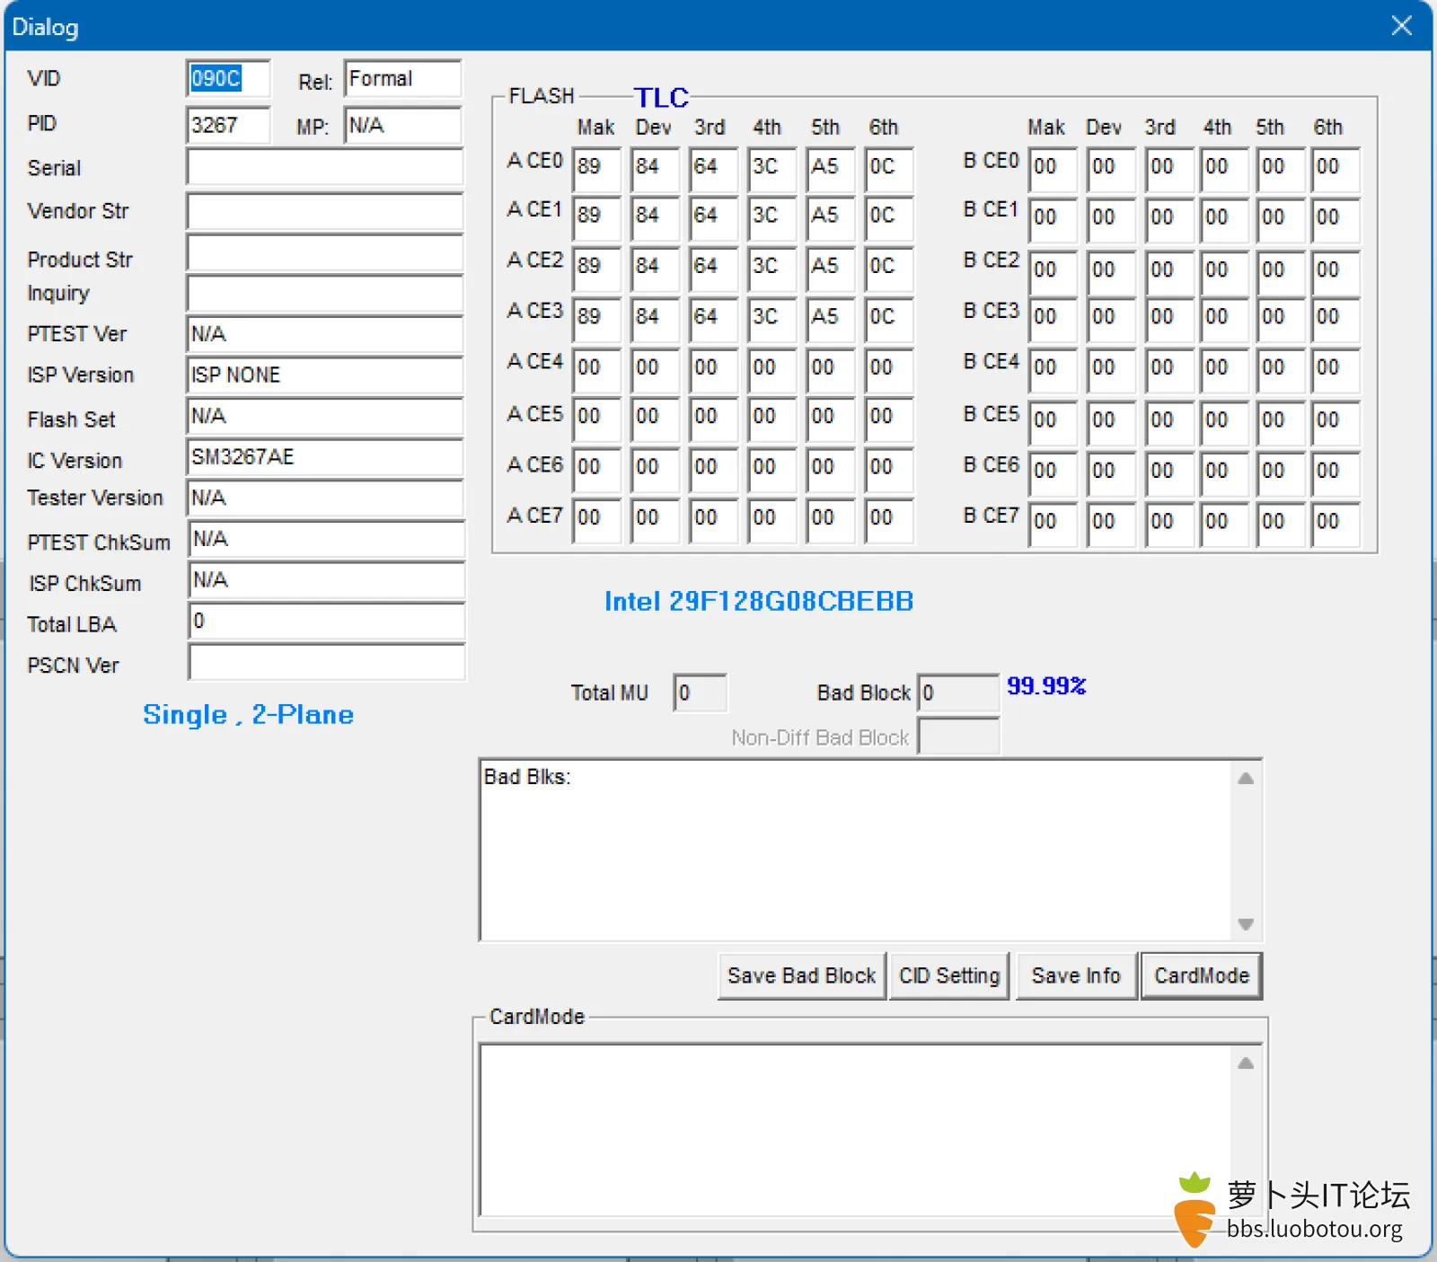The height and width of the screenshot is (1262, 1437).
Task: Click the Flash Set field
Action: [x=325, y=417]
